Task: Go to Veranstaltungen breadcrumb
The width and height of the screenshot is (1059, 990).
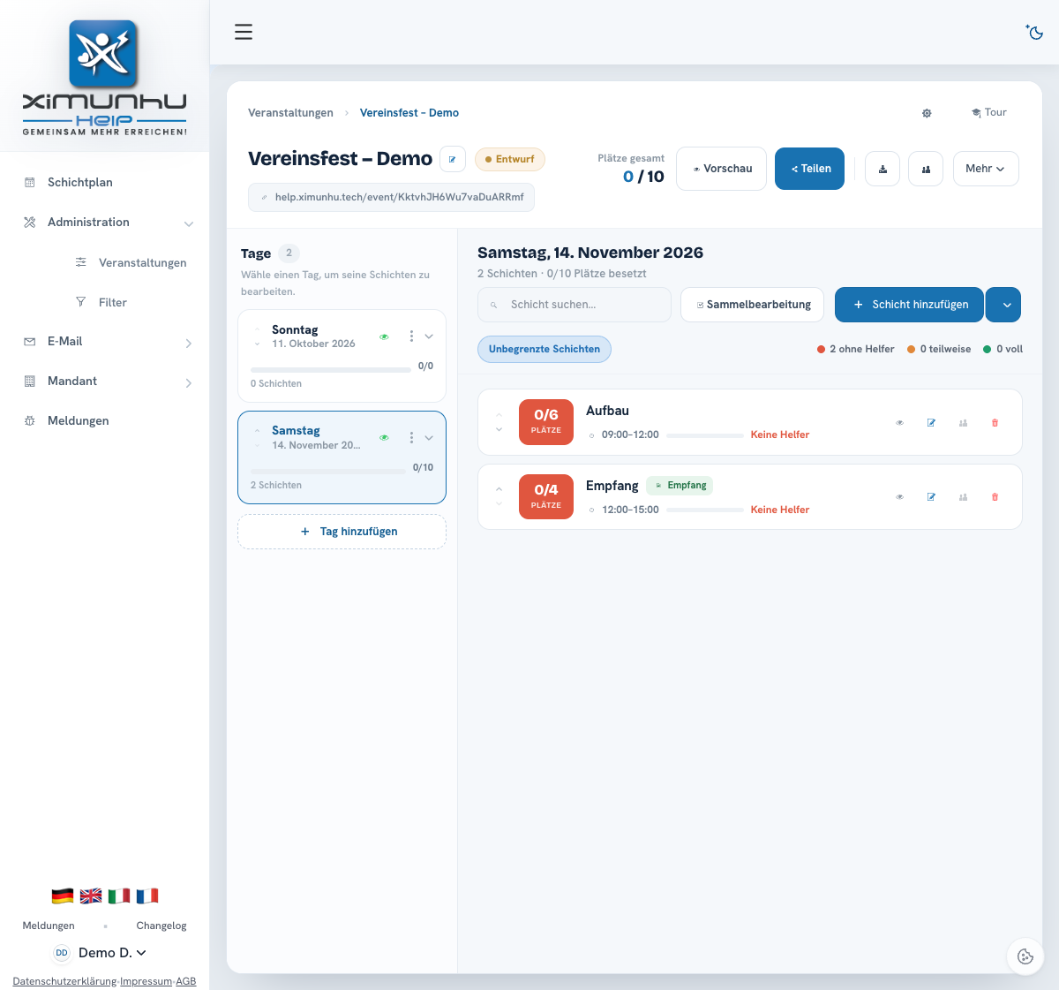Action: pos(290,113)
